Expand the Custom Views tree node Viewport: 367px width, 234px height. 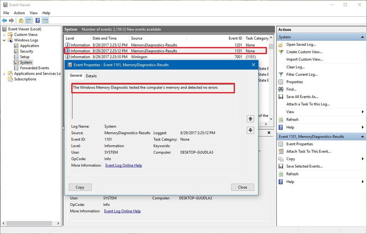[4, 34]
